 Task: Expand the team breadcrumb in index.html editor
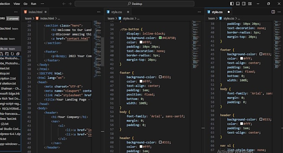pyautogui.click(x=28, y=18)
